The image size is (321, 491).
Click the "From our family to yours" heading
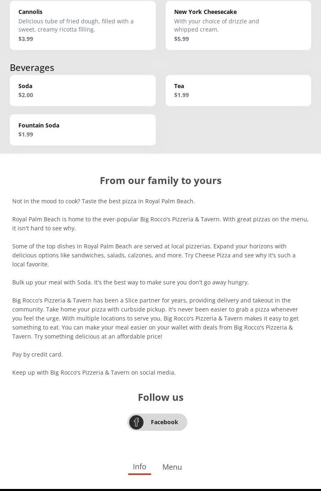(161, 181)
